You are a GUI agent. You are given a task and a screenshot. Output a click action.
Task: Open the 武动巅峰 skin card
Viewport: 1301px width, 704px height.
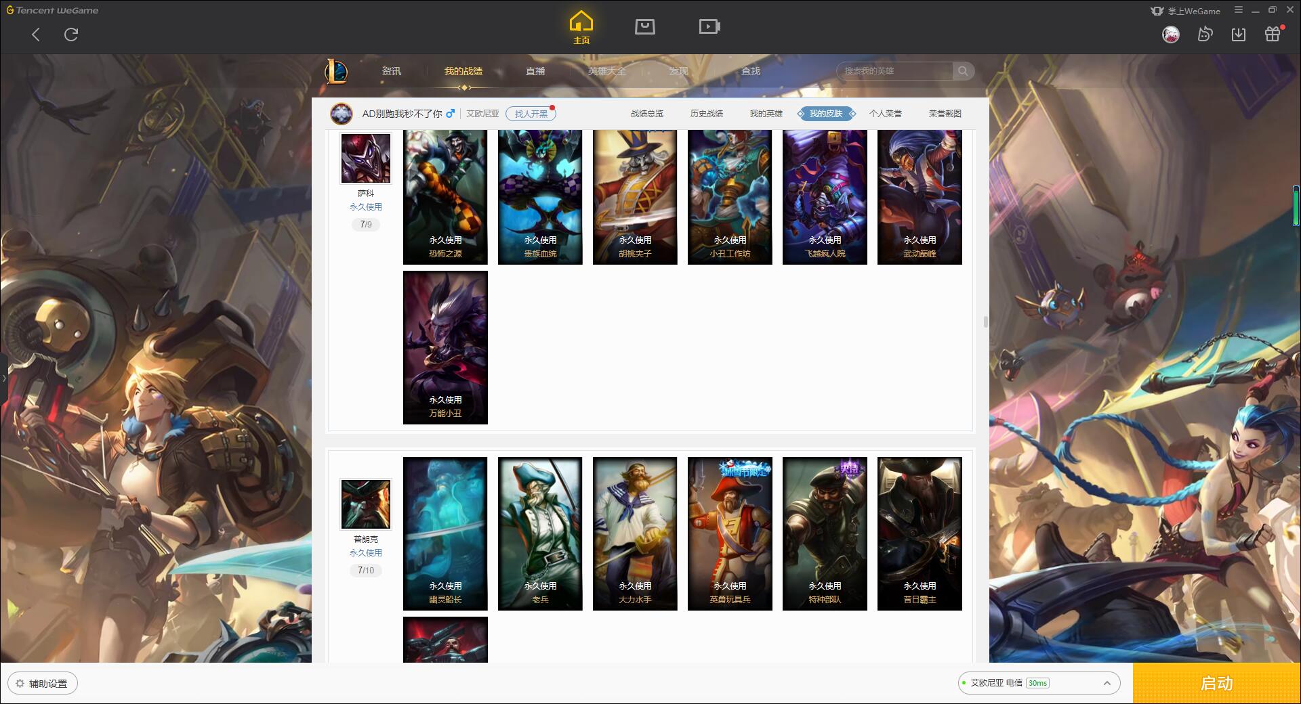tap(920, 196)
